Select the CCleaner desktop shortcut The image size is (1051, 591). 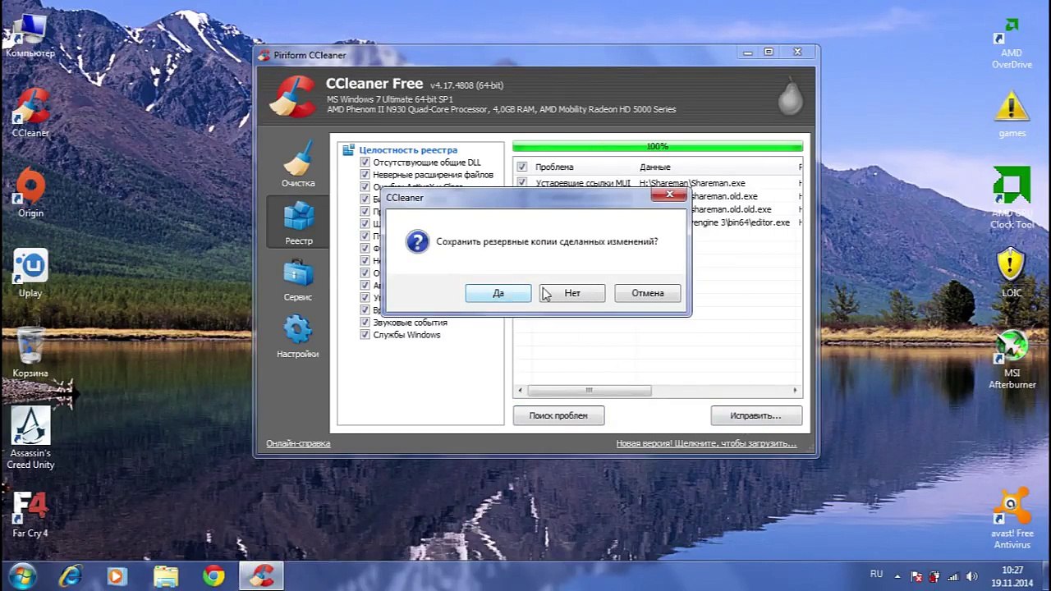(30, 113)
